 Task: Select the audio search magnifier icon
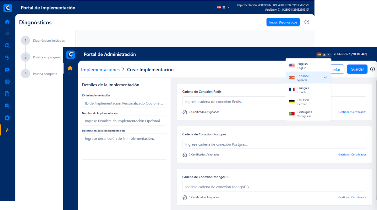pyautogui.click(x=7, y=105)
